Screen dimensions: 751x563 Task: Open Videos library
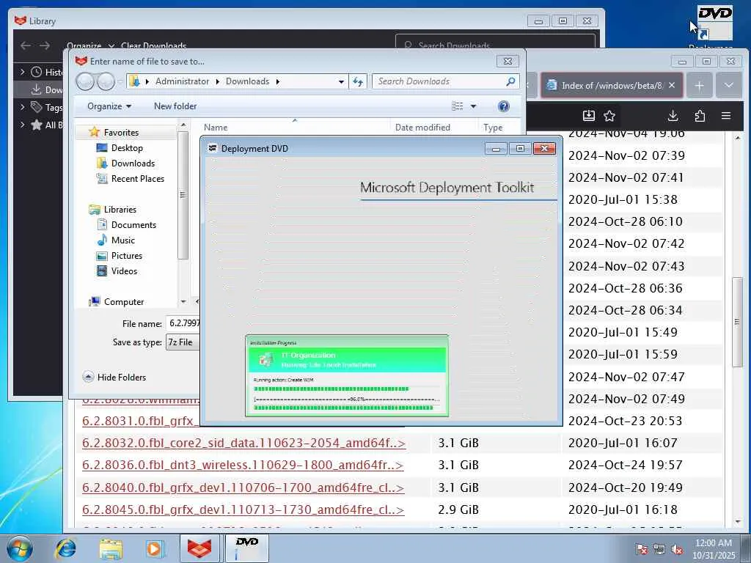coord(124,271)
